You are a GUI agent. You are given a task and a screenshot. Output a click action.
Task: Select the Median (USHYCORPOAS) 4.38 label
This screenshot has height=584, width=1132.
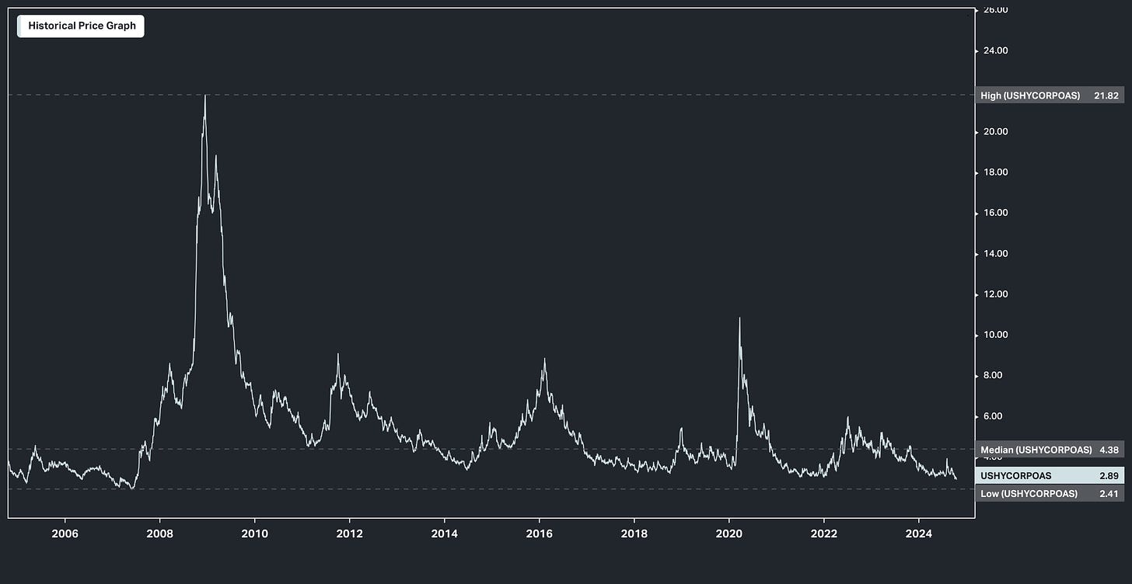coord(1049,450)
